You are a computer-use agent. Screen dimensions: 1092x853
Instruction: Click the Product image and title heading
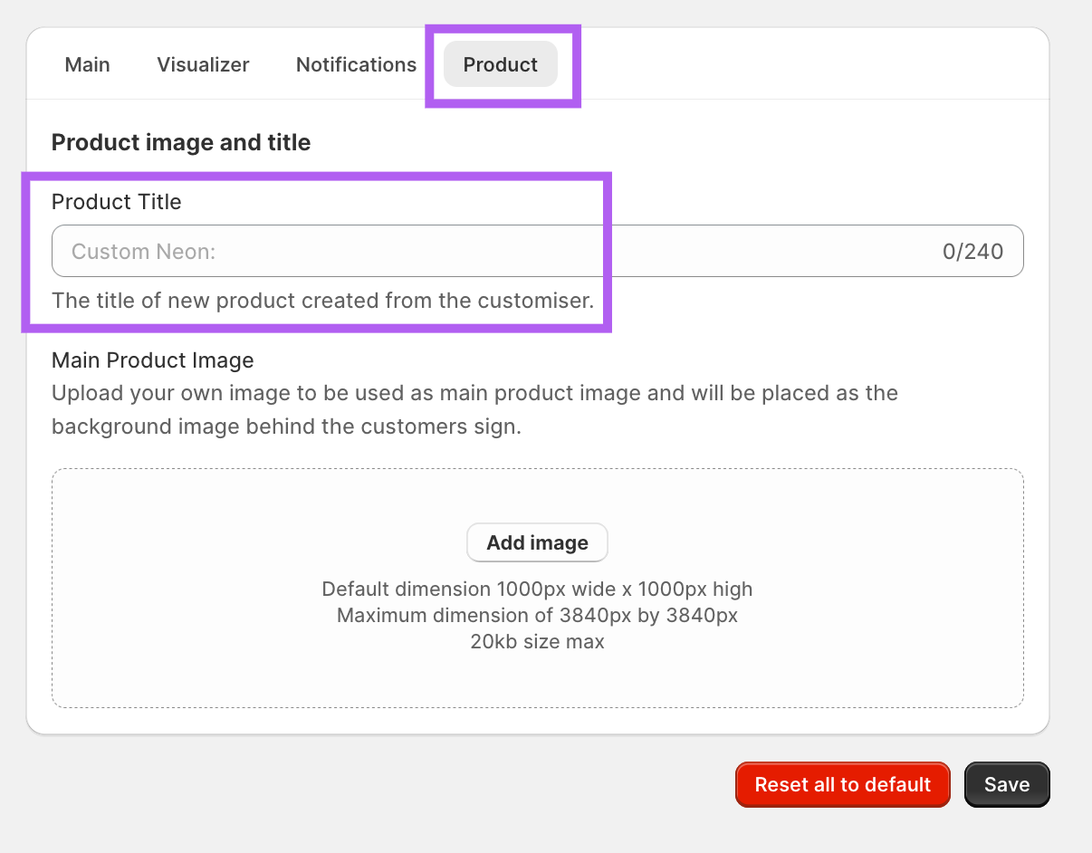(180, 143)
